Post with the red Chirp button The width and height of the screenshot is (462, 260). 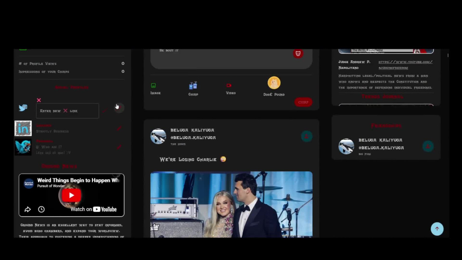pos(303,102)
